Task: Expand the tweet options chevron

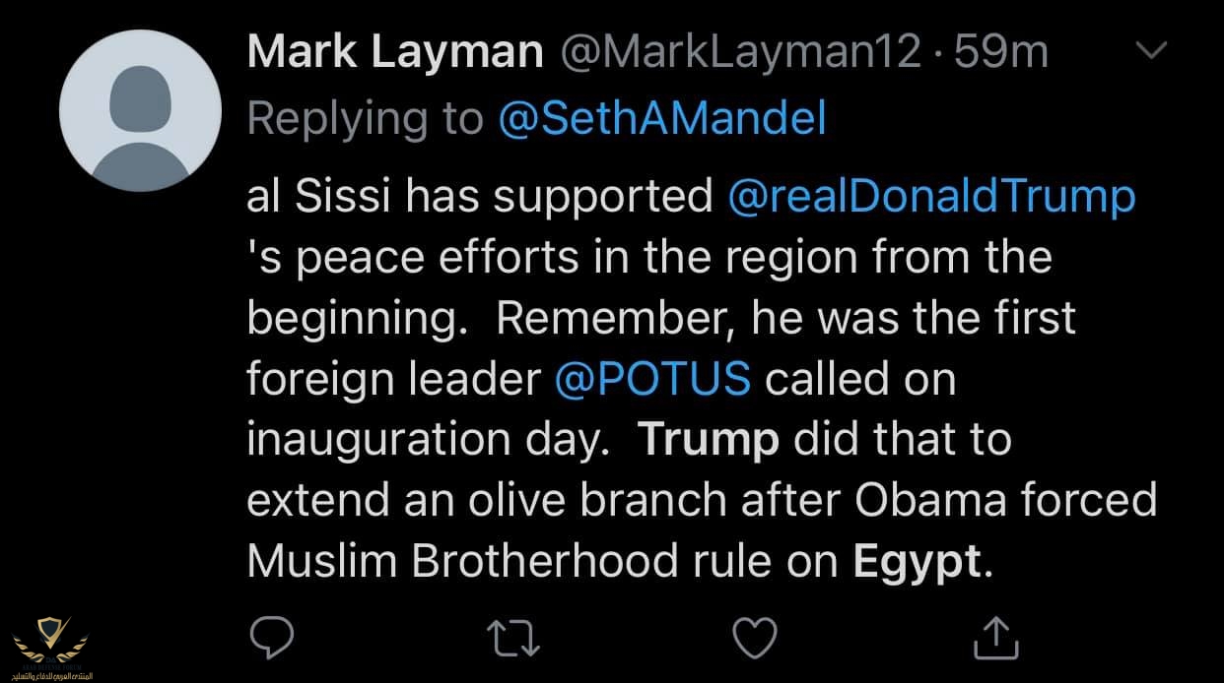Action: (x=1150, y=50)
